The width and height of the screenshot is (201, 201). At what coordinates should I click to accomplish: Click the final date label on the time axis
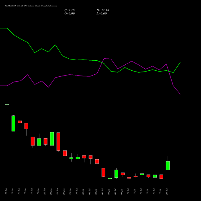[x=167, y=191]
